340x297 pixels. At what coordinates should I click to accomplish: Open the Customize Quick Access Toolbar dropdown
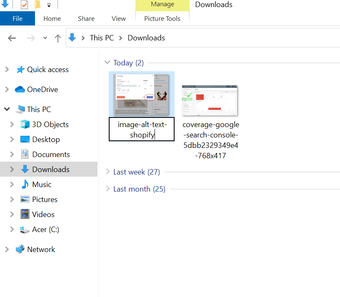point(49,5)
